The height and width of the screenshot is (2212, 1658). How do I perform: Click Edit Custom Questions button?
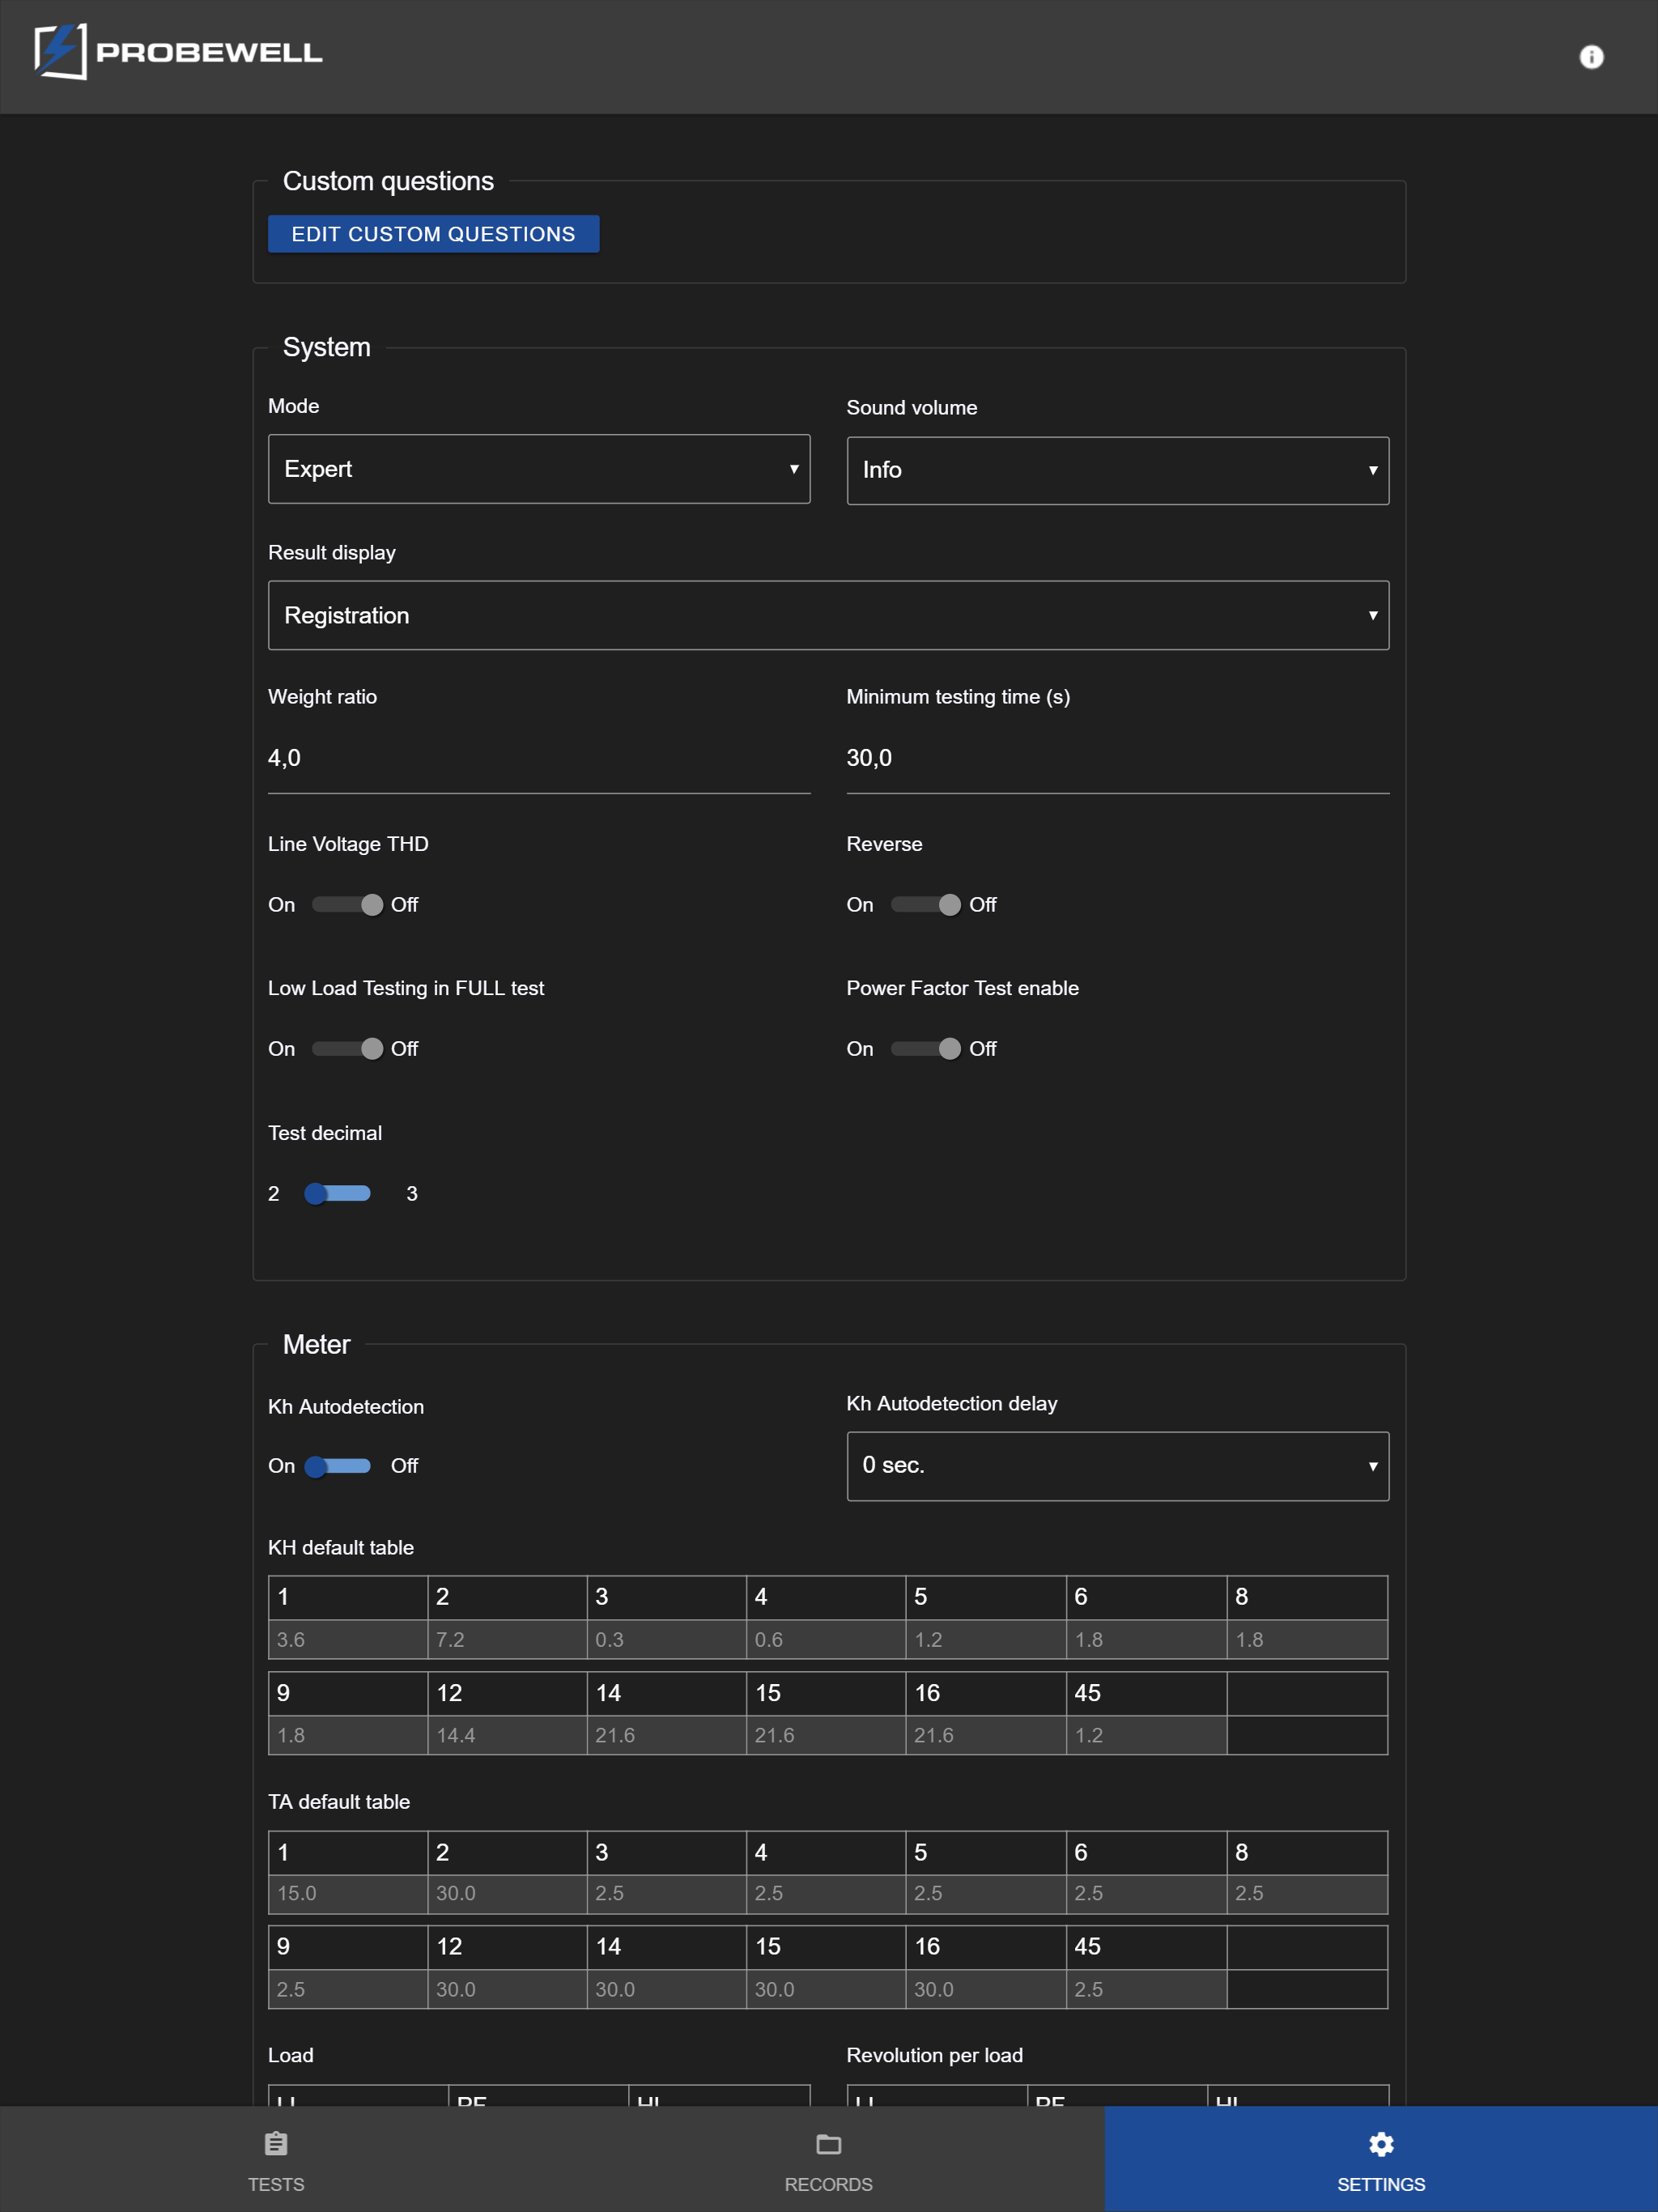433,234
